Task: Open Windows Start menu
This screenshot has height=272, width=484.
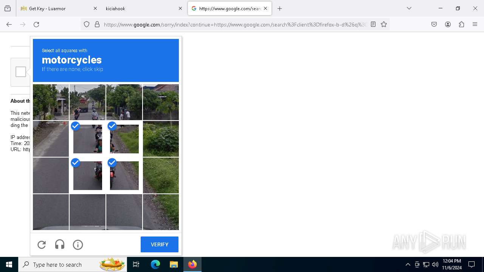Action: tap(9, 264)
